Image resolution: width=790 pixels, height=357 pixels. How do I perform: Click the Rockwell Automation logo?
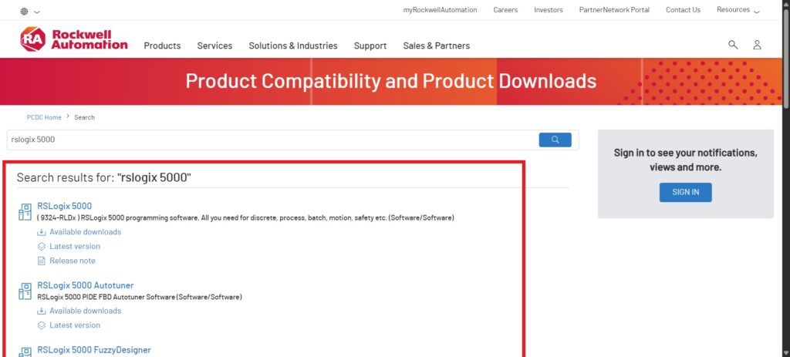74,39
